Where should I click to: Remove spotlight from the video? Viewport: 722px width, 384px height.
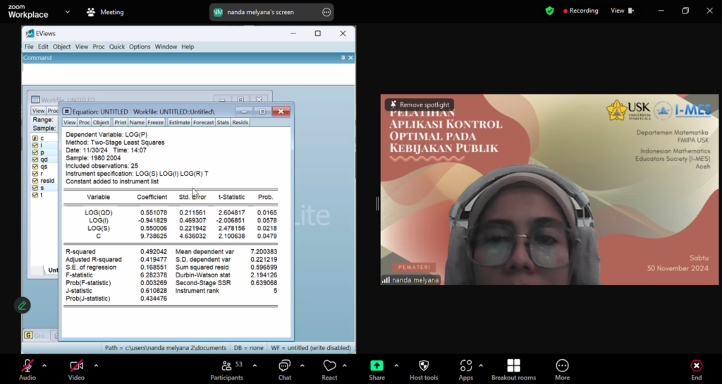click(x=420, y=104)
